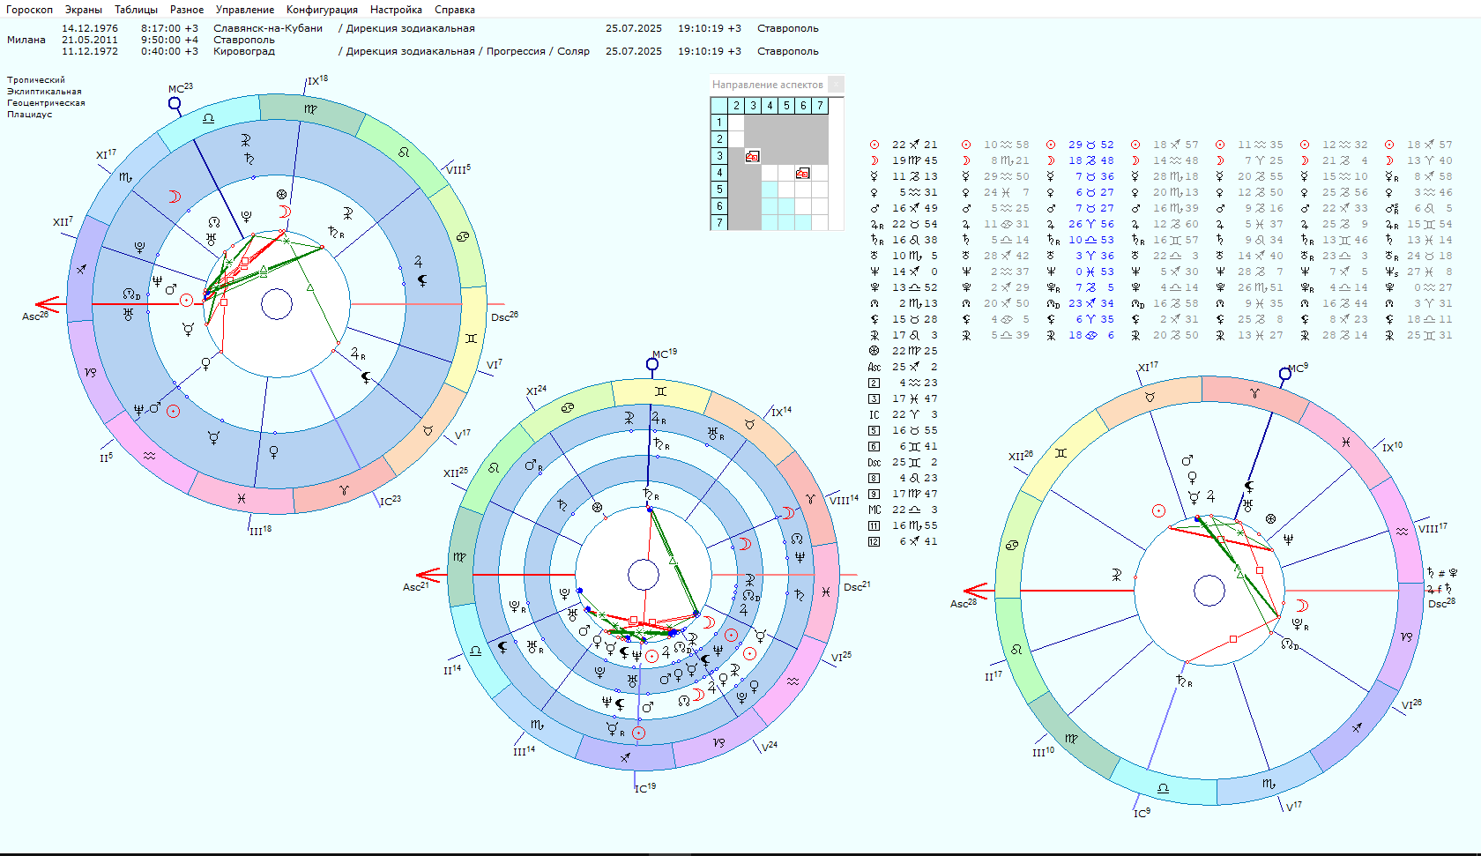Click column header 7 in aspect grid
The image size is (1481, 856).
click(x=820, y=106)
